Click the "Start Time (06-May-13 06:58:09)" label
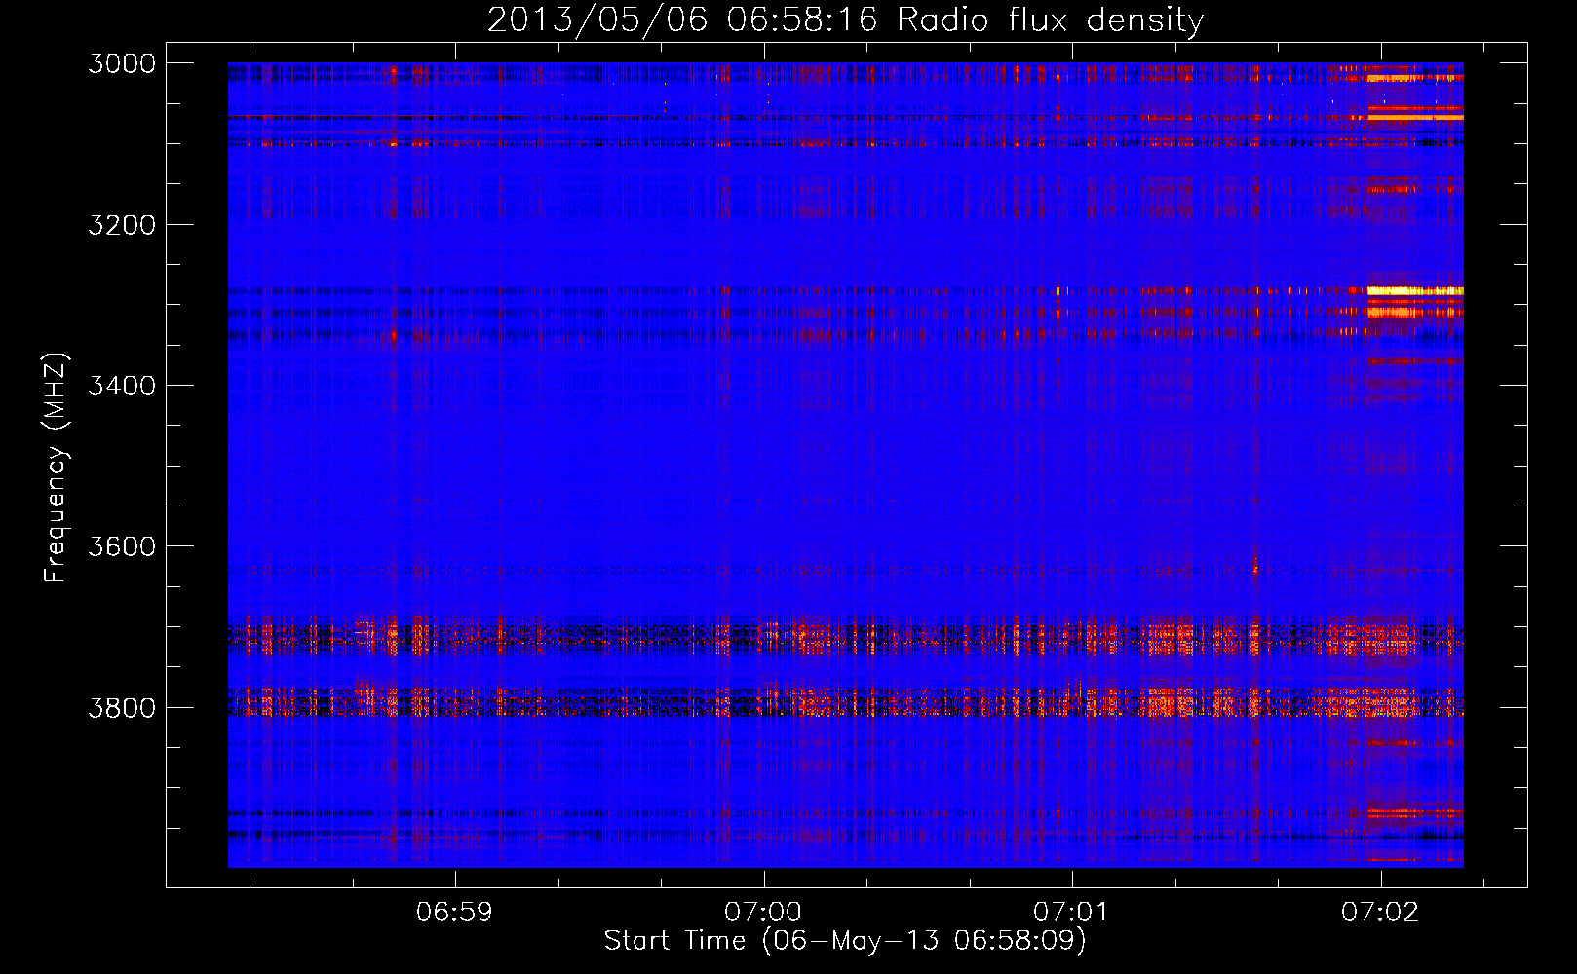 click(845, 940)
